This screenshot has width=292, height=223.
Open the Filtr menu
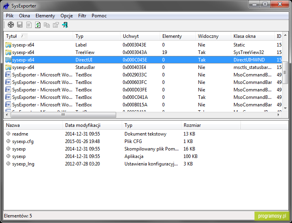(82, 16)
